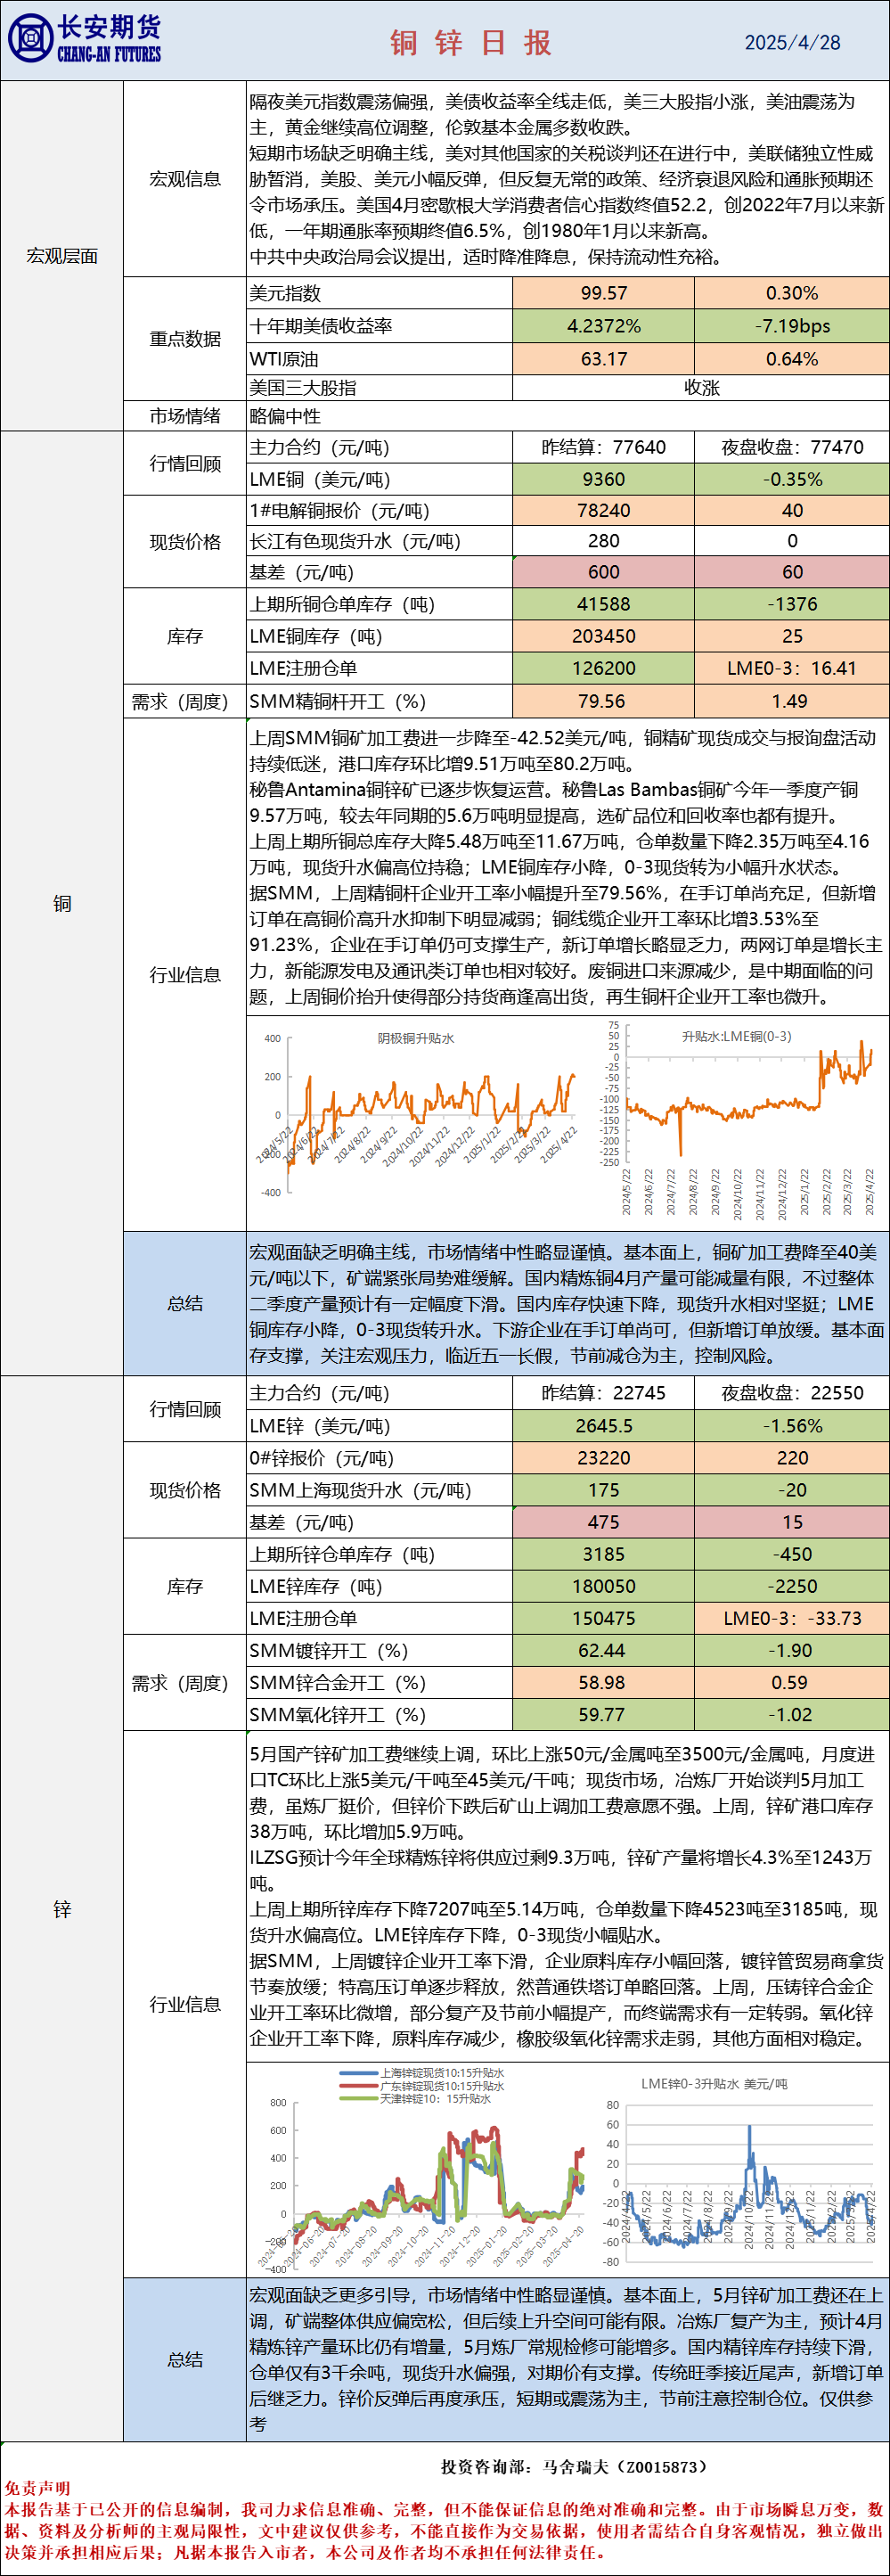The width and height of the screenshot is (890, 2576).
Task: Select the 宏观层面 section label
Action: point(62,256)
